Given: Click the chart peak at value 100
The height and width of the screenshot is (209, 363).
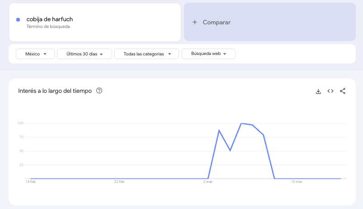Looking at the screenshot, I should (241, 123).
